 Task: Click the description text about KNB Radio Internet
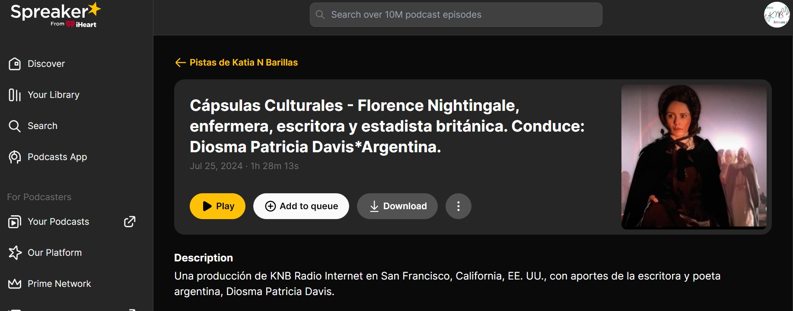click(x=447, y=284)
